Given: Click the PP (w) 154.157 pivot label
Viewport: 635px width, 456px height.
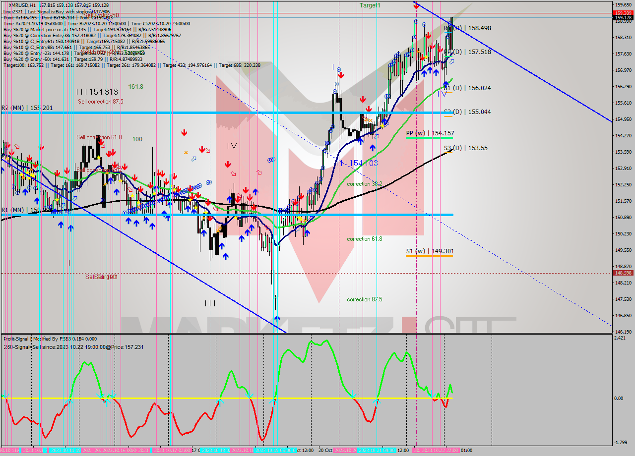Looking at the screenshot, I should point(430,133).
